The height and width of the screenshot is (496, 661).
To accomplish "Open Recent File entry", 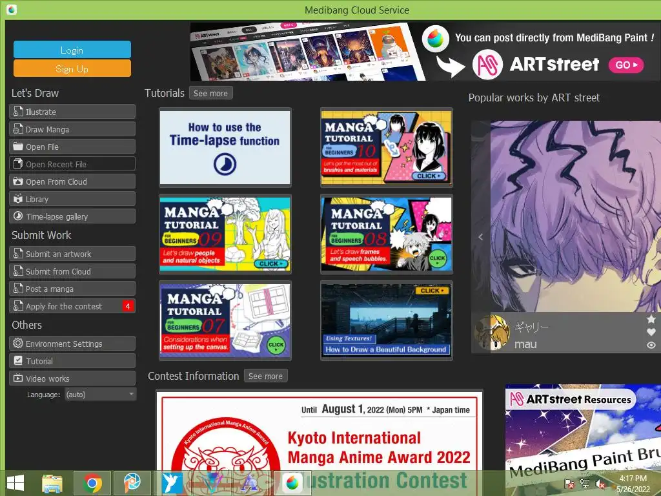I will click(72, 164).
